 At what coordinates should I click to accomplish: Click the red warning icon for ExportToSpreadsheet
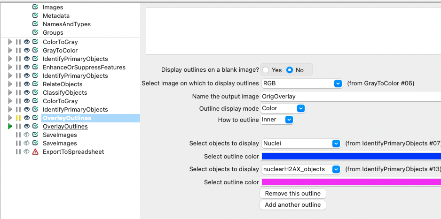(x=35, y=152)
